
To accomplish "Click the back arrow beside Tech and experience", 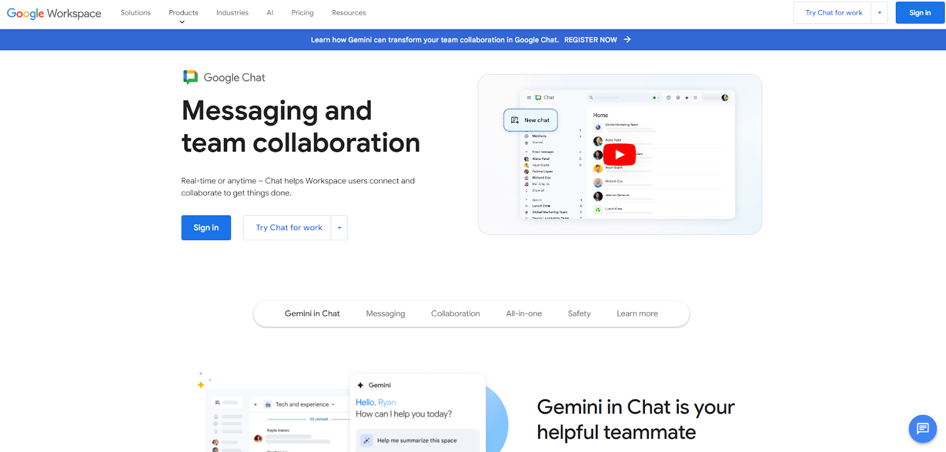I will point(255,405).
